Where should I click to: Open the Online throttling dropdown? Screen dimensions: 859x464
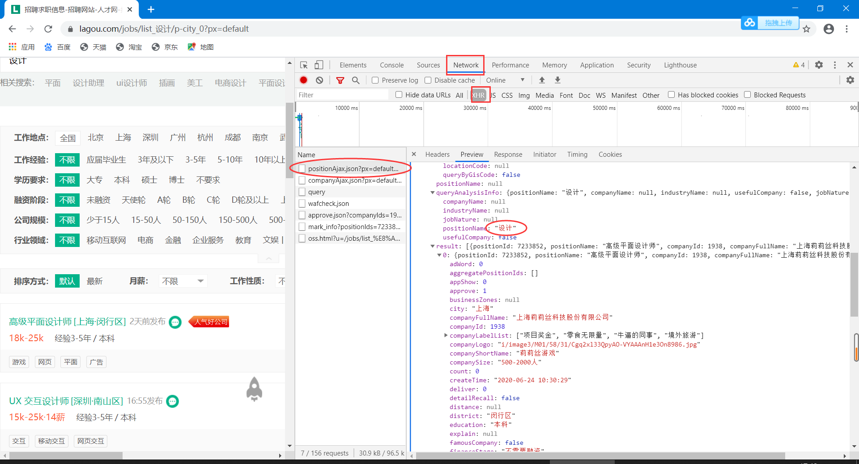click(505, 80)
